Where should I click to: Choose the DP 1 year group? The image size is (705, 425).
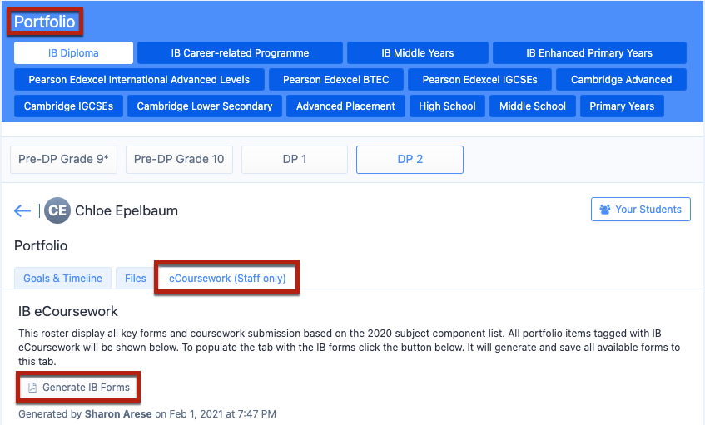click(x=294, y=159)
